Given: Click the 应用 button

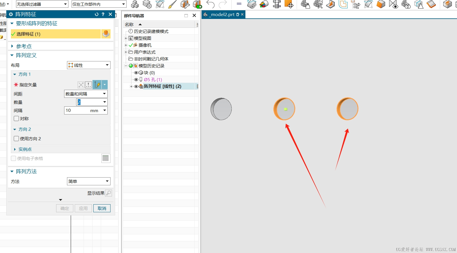Looking at the screenshot, I should coord(83,208).
